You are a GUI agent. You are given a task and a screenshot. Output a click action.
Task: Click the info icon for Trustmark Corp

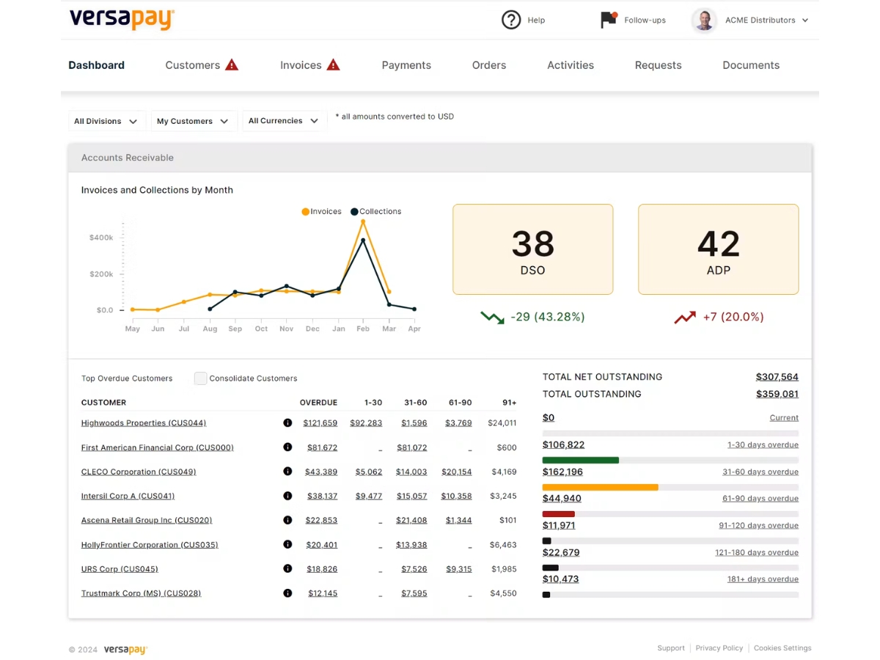pyautogui.click(x=287, y=593)
